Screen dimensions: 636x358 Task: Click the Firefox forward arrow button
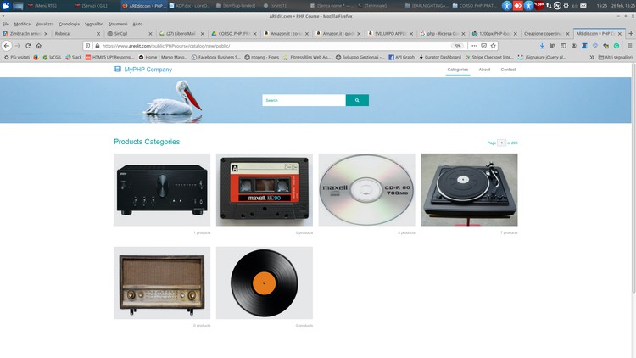coord(18,46)
